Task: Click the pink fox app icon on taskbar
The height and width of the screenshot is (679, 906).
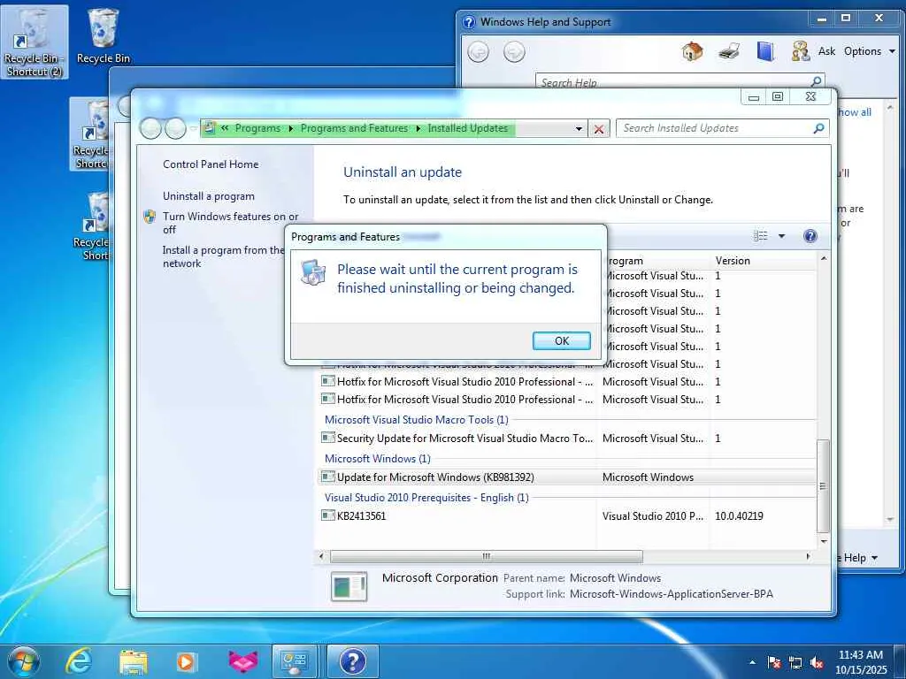Action: tap(243, 661)
